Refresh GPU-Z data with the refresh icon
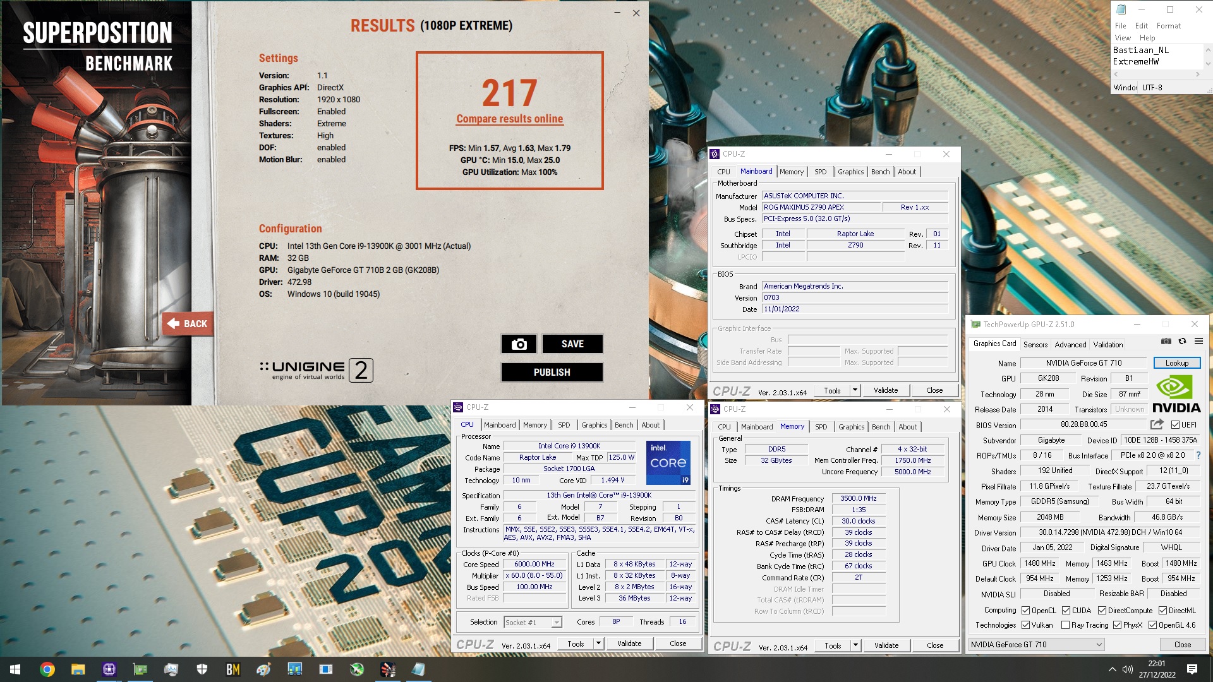The width and height of the screenshot is (1213, 682). pyautogui.click(x=1182, y=342)
